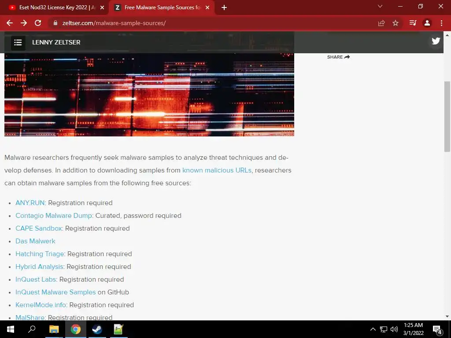Open the volume speaker tray icon

(394, 329)
